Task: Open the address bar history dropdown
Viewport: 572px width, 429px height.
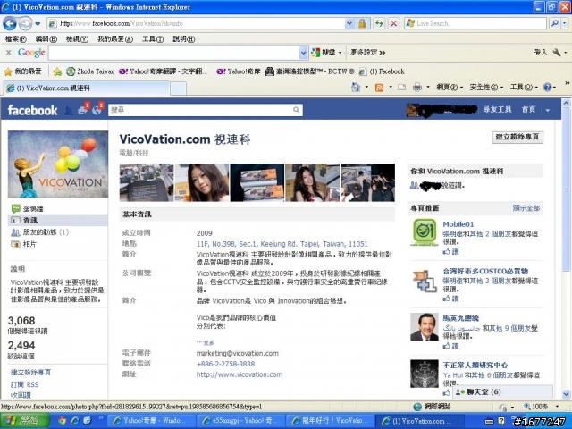Action: [x=349, y=24]
